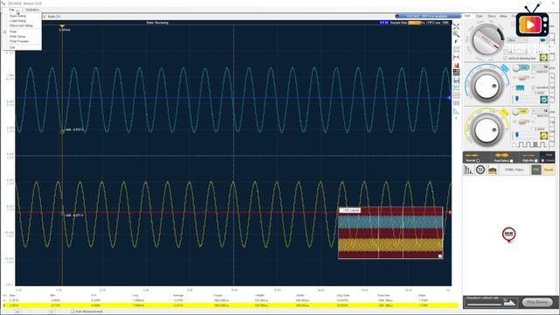This screenshot has width=560, height=315.
Task: Click the horizontal cursor measure icon
Action: click(x=456, y=57)
